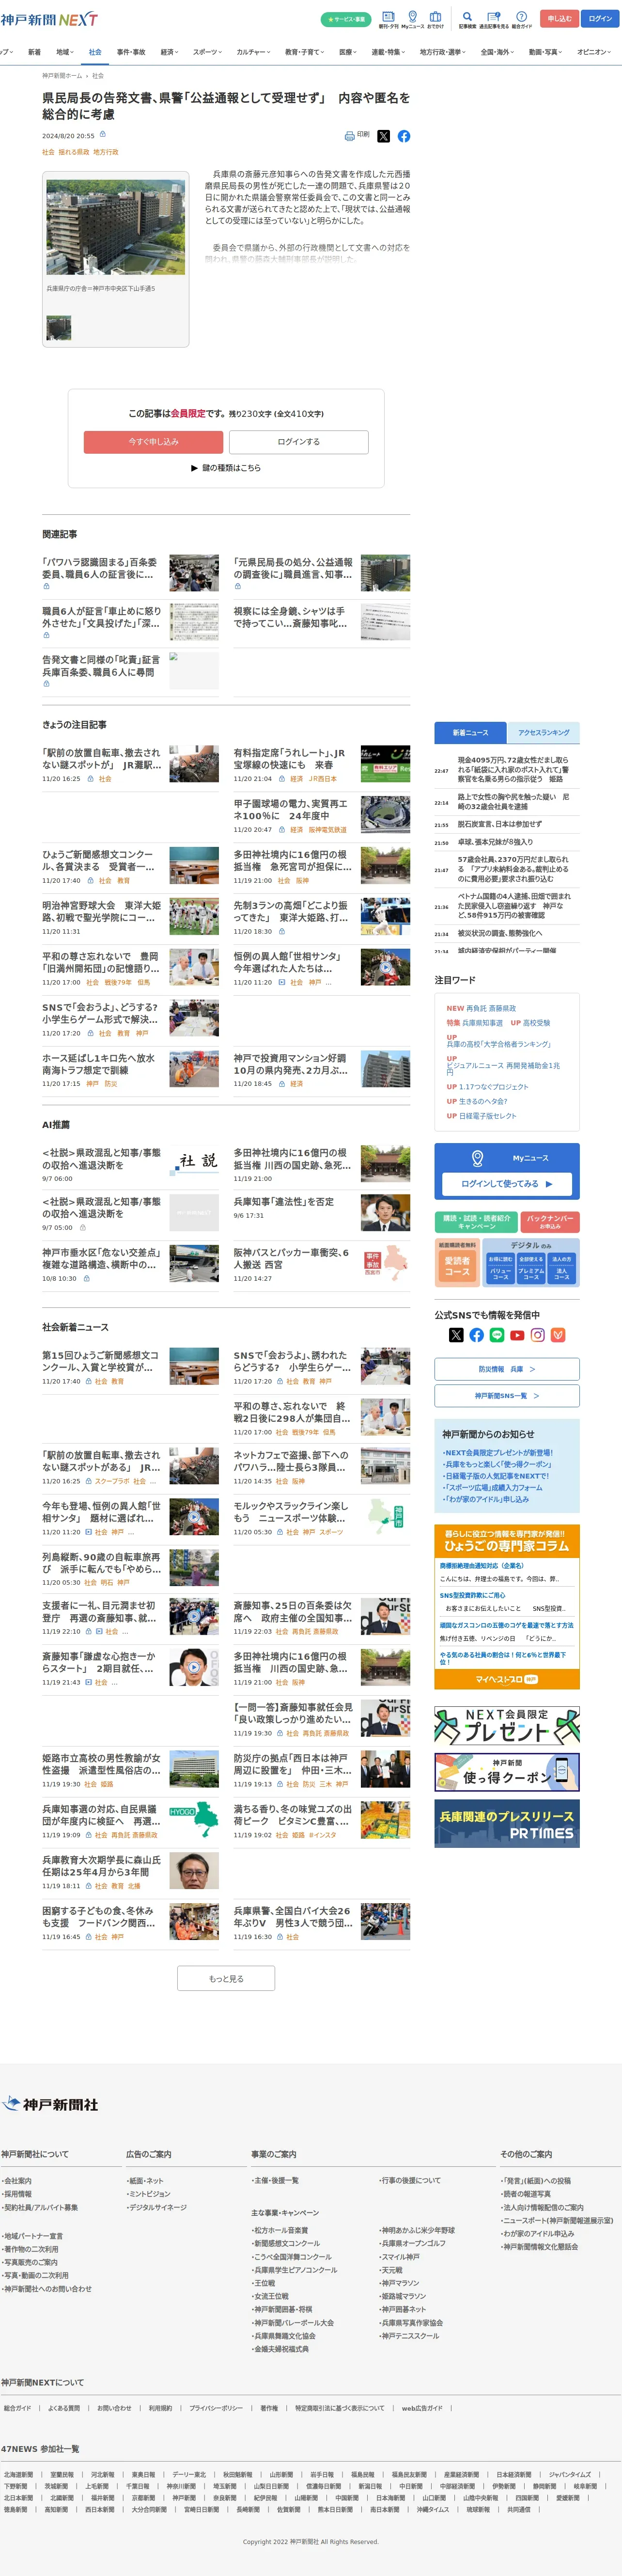622x2576 pixels.
Task: Click the マイベストプロ button in the column box
Action: point(507,1680)
